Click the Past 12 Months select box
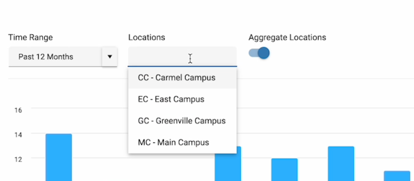 coord(55,57)
